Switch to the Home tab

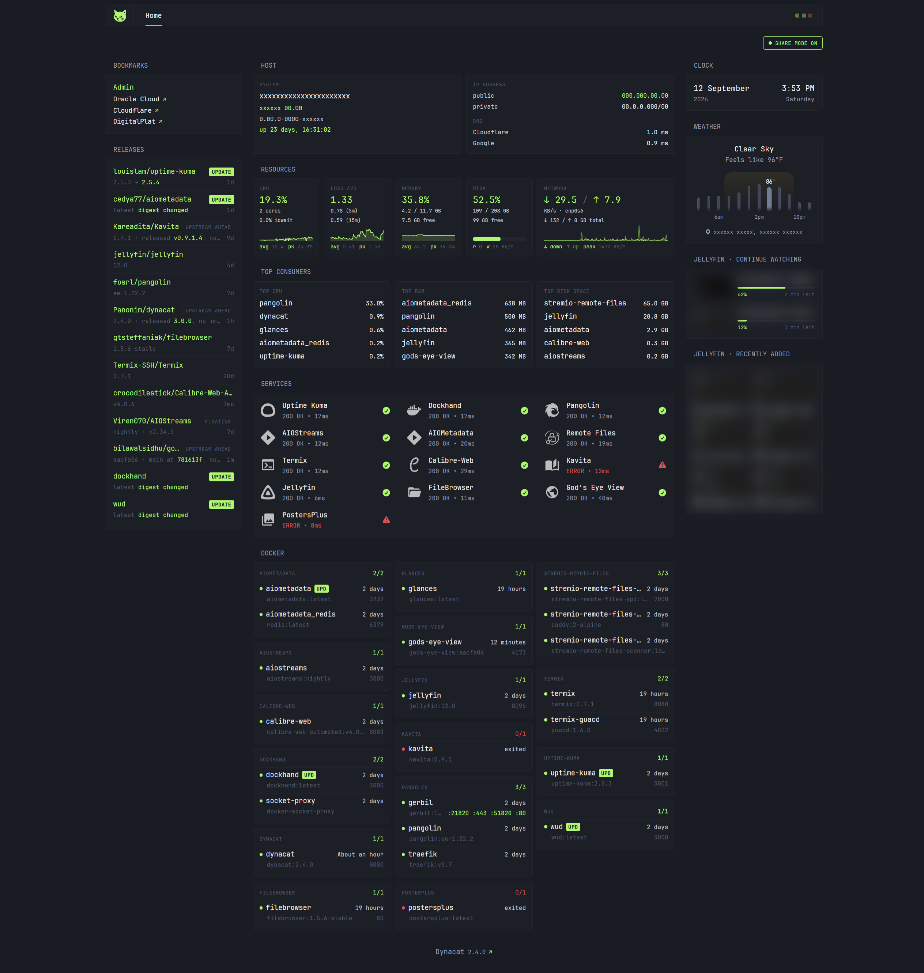(153, 16)
